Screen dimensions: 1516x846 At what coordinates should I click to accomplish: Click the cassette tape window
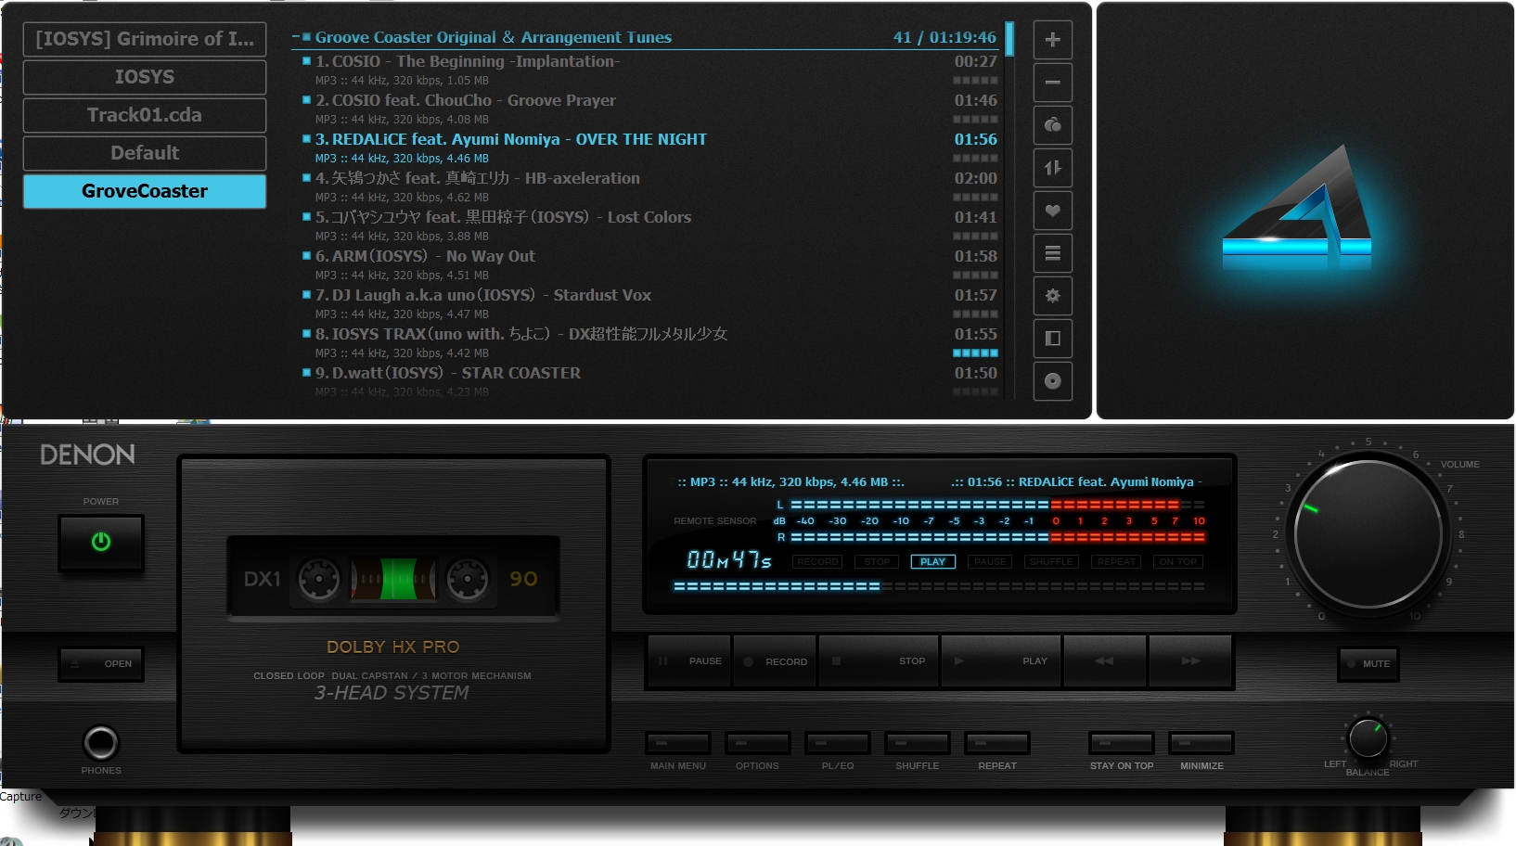pos(393,578)
